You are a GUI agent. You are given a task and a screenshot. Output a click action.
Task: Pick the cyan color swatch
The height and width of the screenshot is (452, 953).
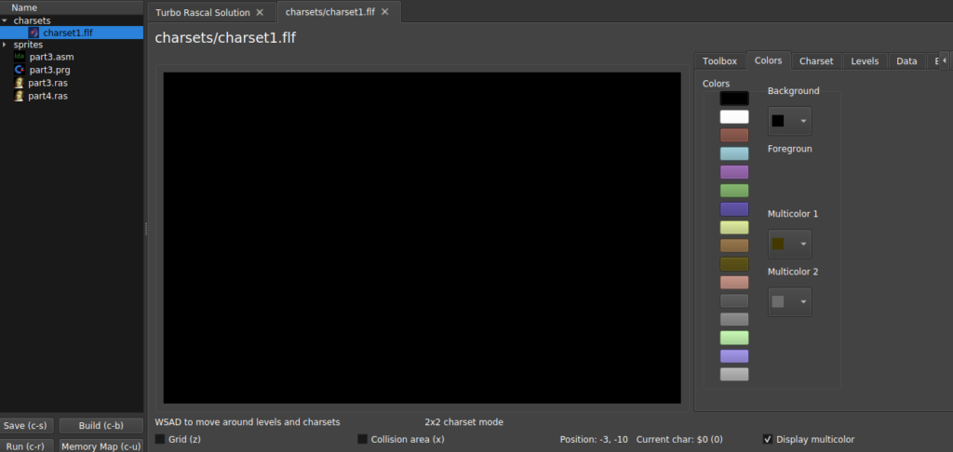[734, 153]
